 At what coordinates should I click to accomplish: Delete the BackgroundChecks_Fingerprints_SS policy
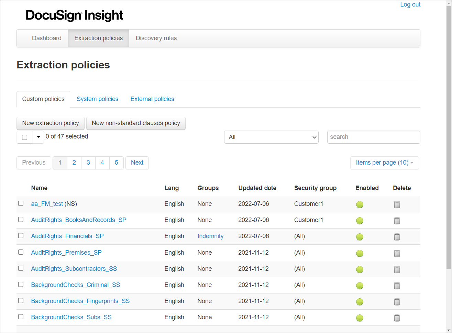tap(397, 302)
